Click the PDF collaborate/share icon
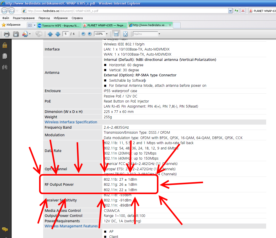Screen dimensions: 276x238 [x=25, y=34]
